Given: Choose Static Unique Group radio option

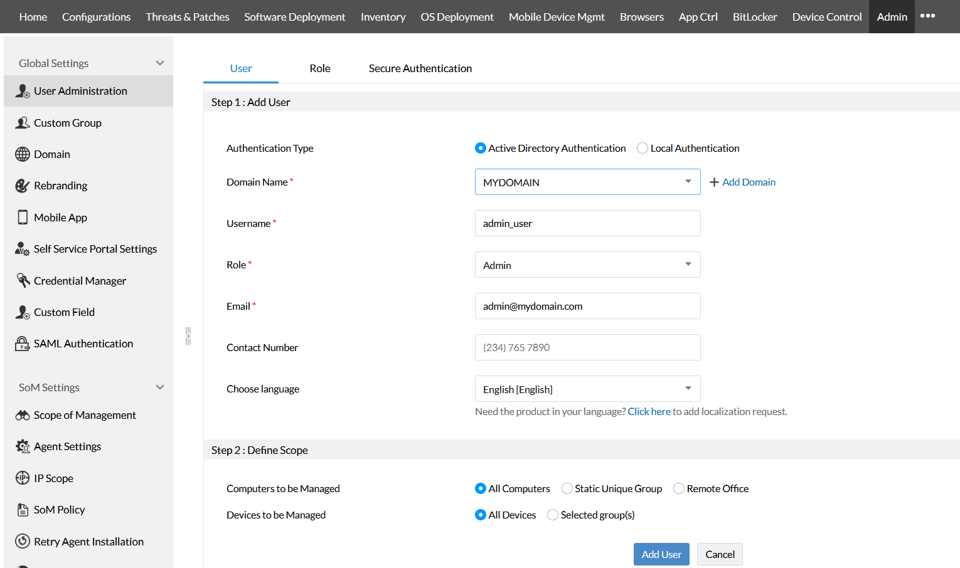Looking at the screenshot, I should [567, 488].
